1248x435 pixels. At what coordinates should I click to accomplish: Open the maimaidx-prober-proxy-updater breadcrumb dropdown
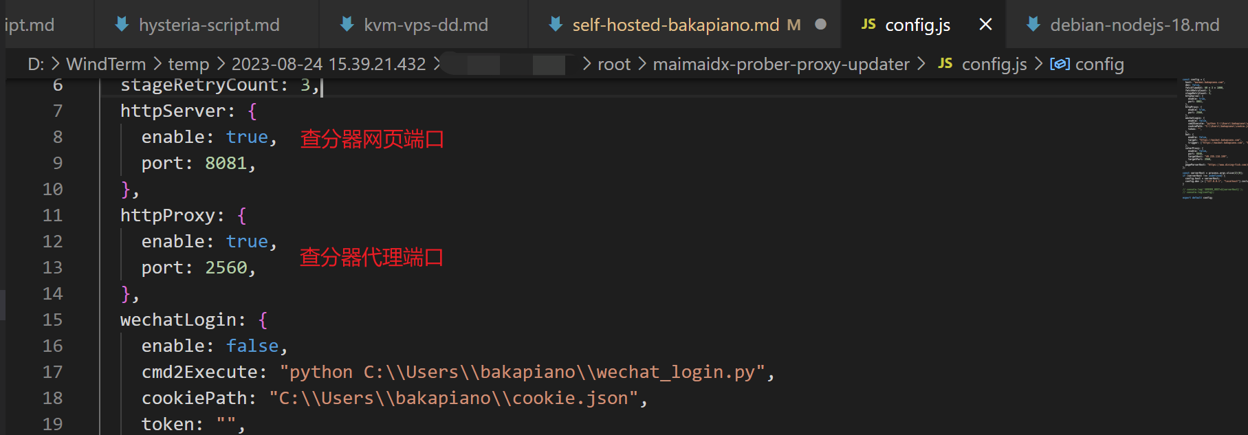781,64
